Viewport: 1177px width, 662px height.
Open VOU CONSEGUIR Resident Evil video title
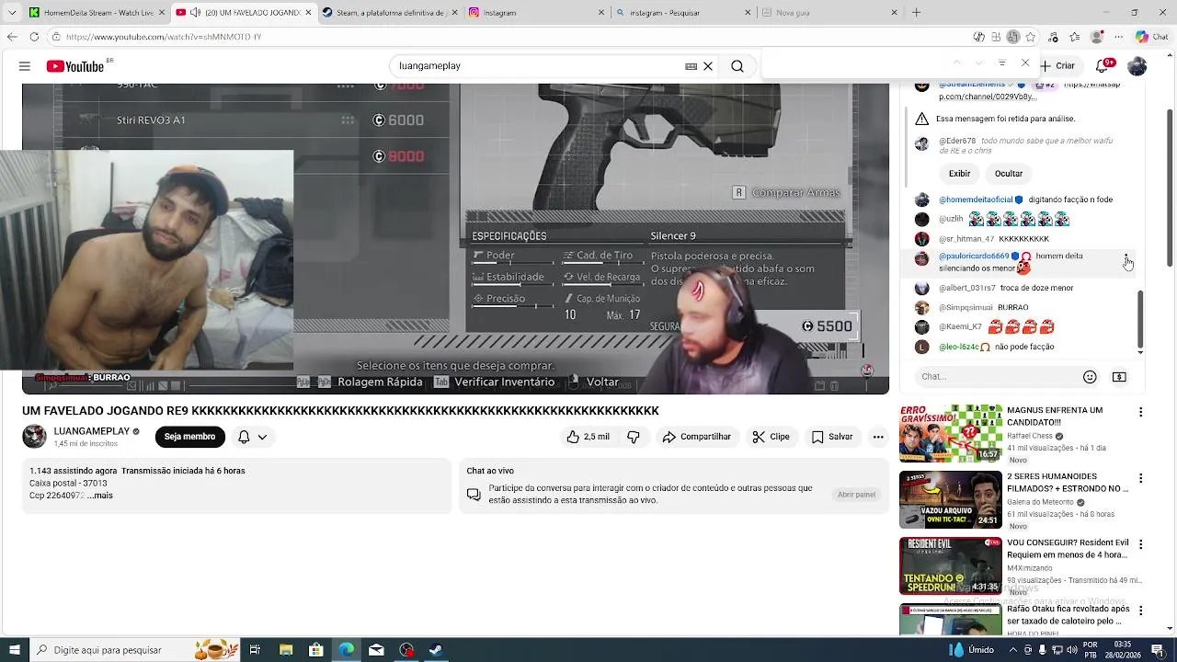point(1068,549)
